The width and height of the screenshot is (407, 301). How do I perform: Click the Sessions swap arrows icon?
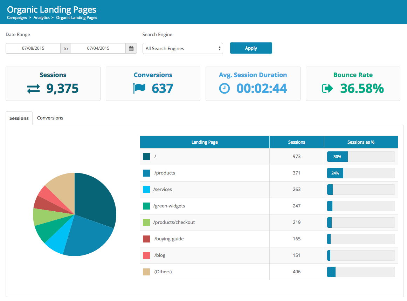coord(33,89)
